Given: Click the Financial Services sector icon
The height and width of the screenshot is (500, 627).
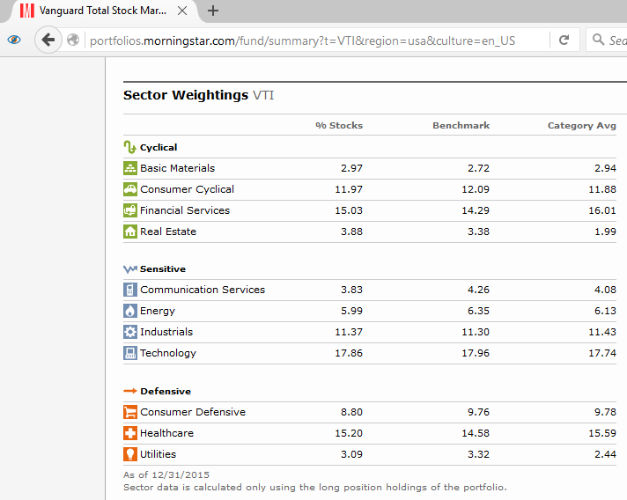Looking at the screenshot, I should (130, 210).
